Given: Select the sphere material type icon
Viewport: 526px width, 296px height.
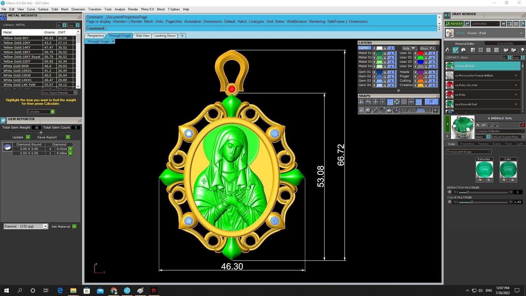Looking at the screenshot, I should pos(463,50).
